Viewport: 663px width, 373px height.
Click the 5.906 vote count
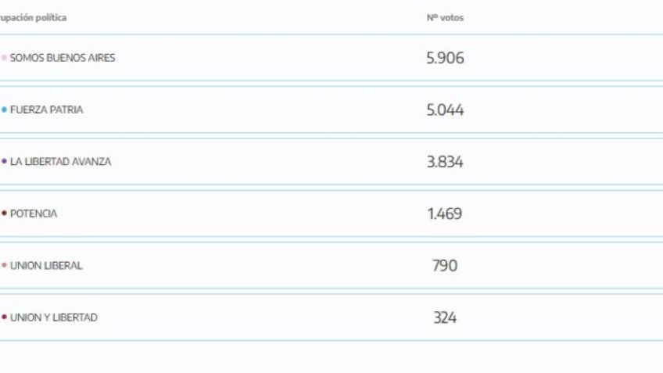click(445, 58)
